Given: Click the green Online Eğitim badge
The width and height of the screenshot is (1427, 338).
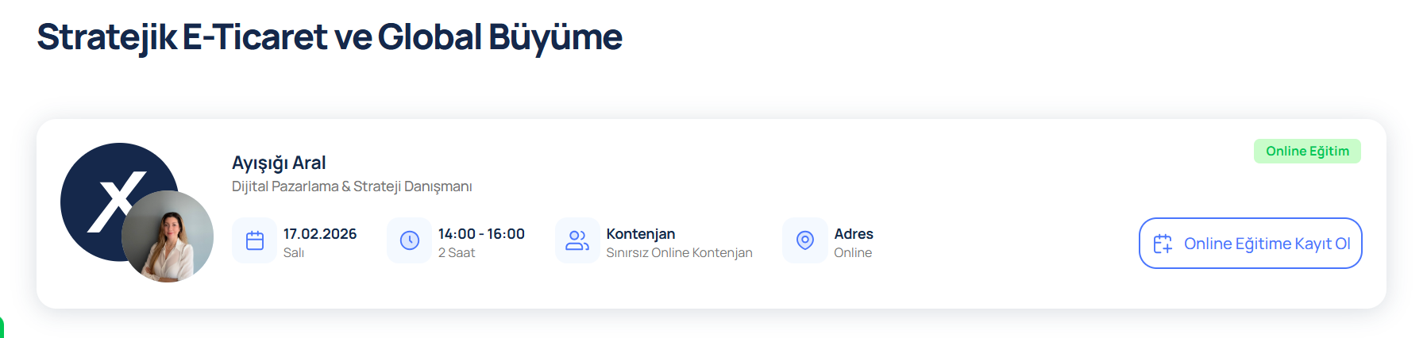Looking at the screenshot, I should [x=1307, y=152].
